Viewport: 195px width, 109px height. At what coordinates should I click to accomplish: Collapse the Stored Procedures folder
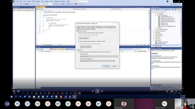156,15
